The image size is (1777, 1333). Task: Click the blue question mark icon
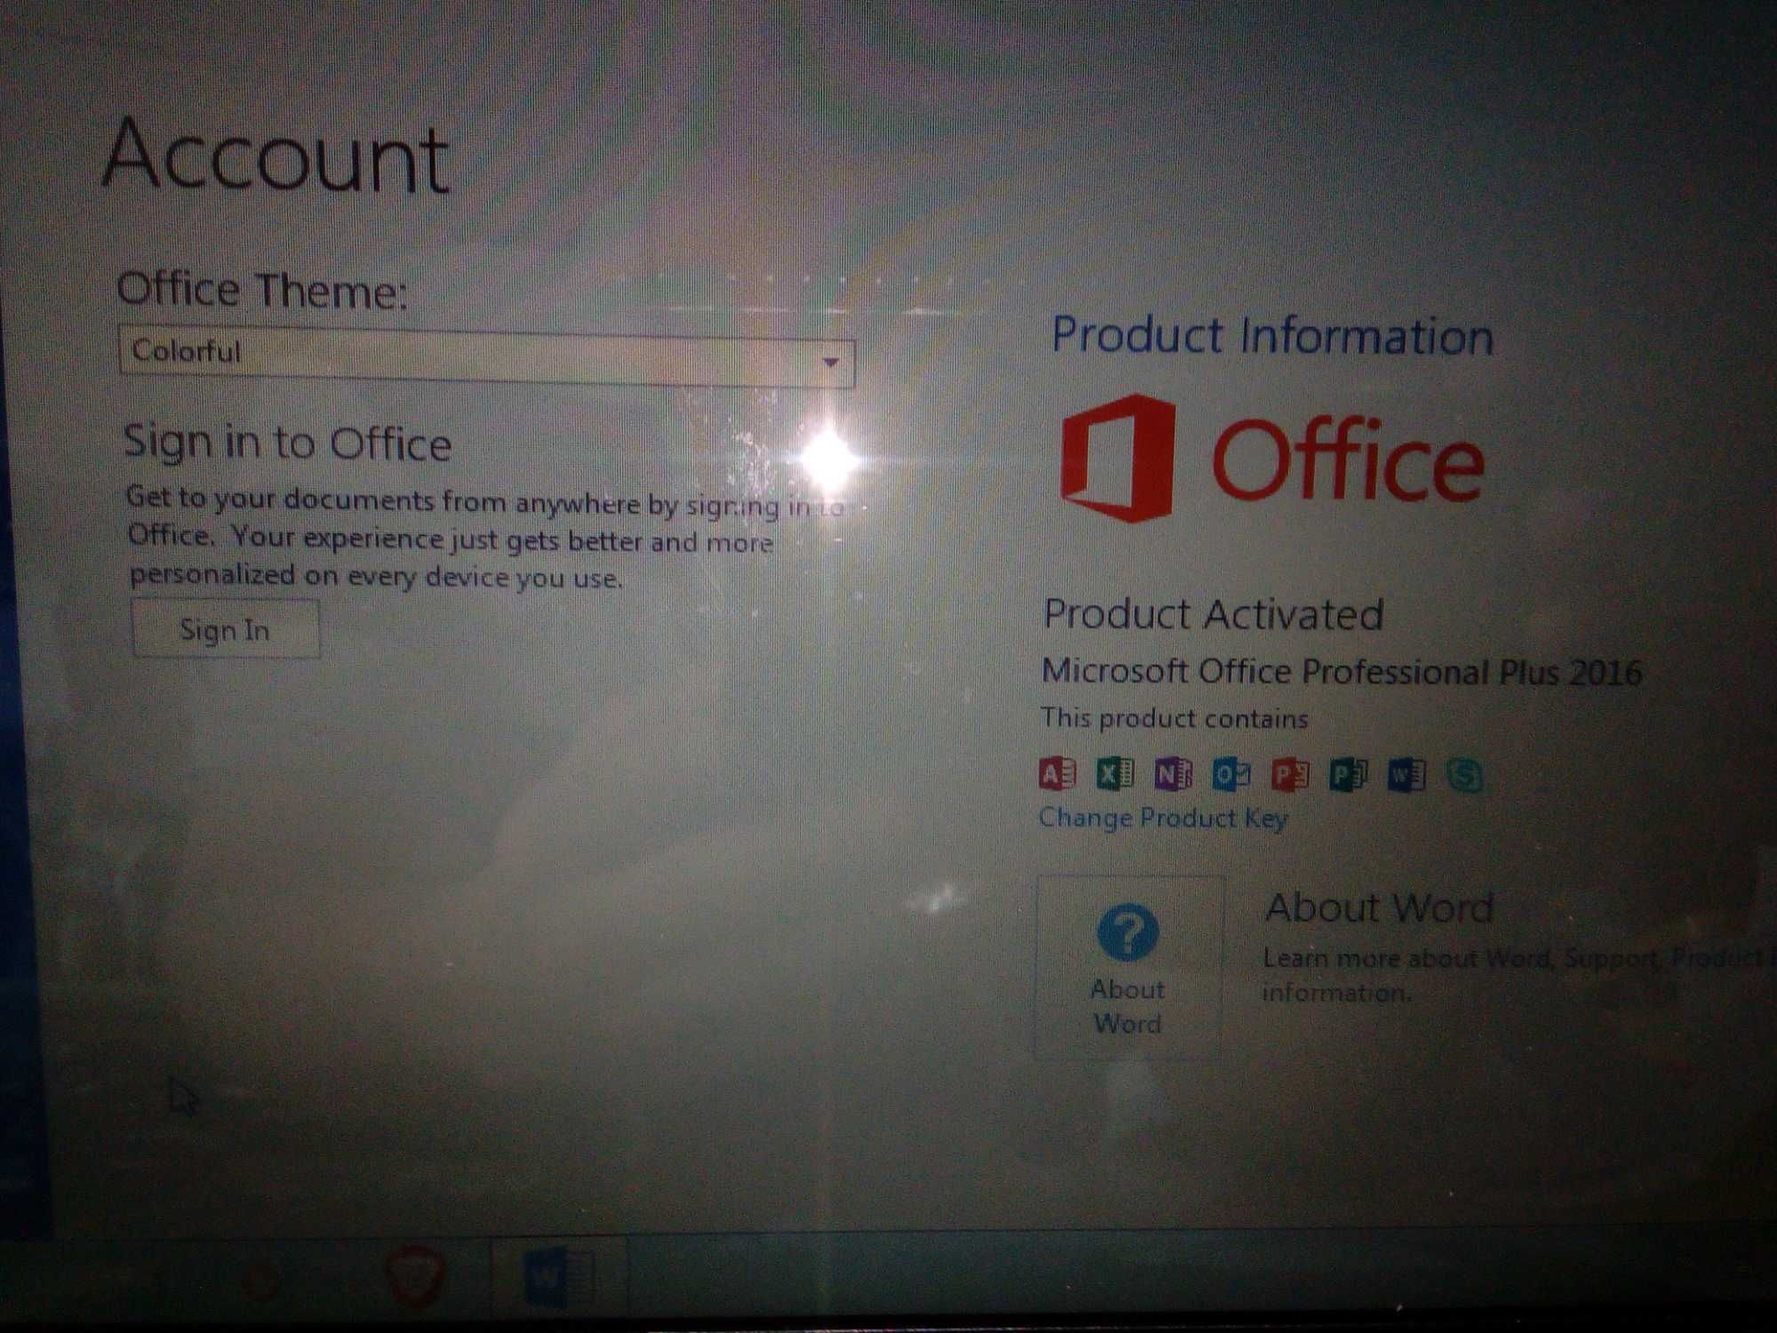point(1128,932)
